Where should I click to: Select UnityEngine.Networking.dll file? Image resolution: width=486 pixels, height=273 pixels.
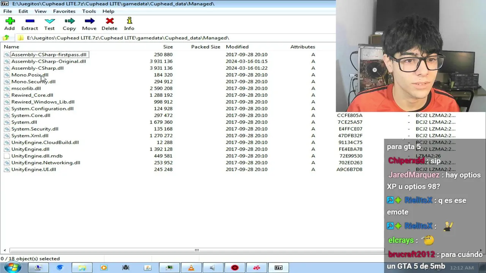(x=46, y=163)
